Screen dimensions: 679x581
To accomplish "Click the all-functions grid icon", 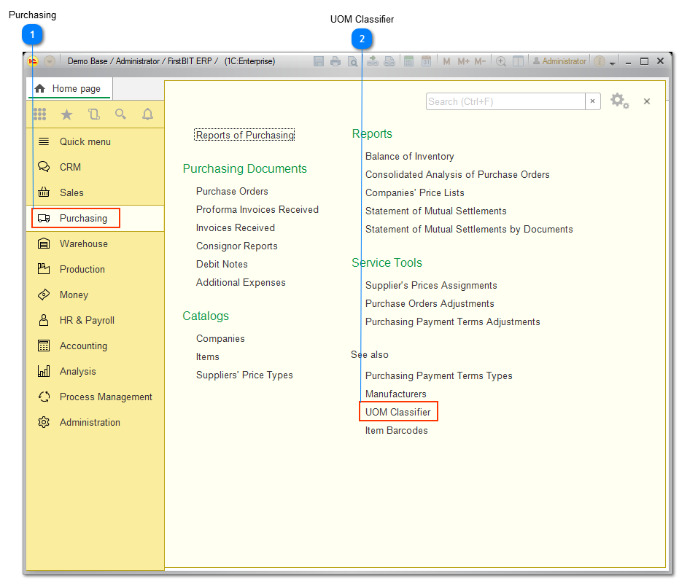I will (40, 114).
